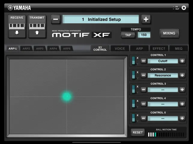
Task: Toggle X/Y axis switch for Control 3
Action: point(134,90)
